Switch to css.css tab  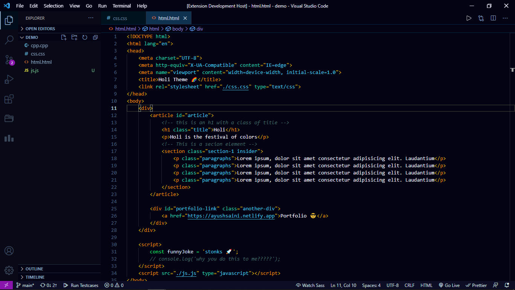(123, 18)
